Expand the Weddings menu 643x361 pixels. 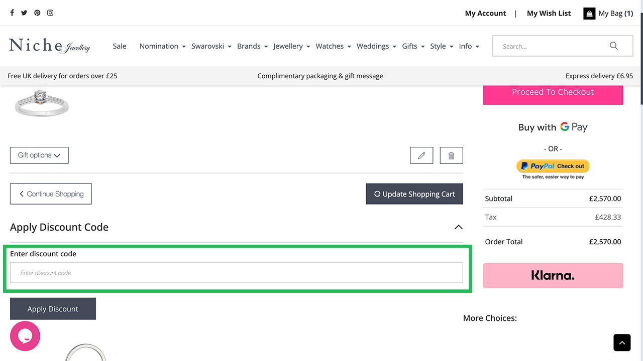[376, 46]
